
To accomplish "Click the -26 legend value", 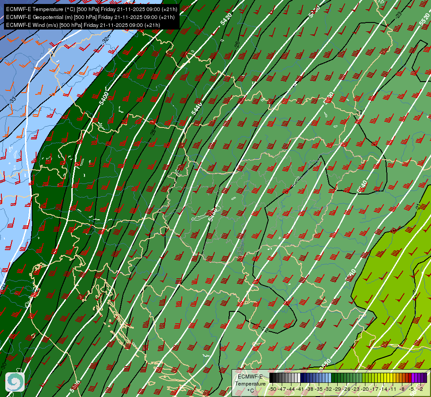I will click(346, 389).
